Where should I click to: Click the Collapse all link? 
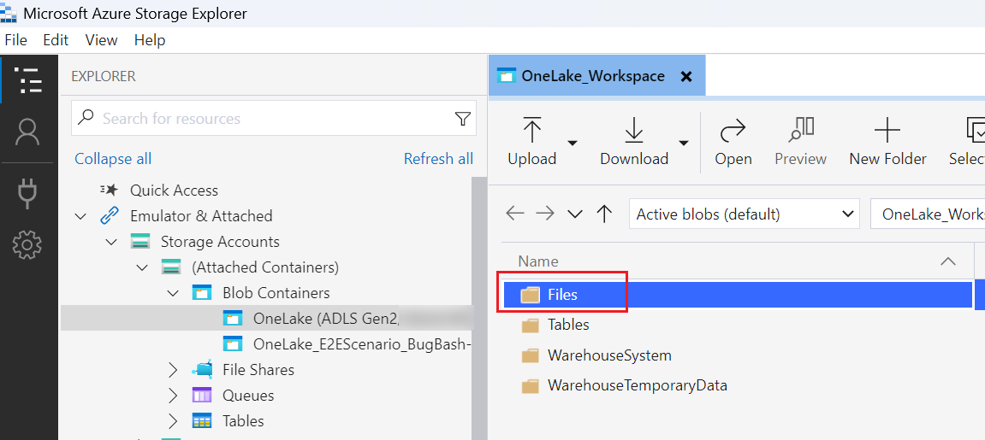[113, 159]
